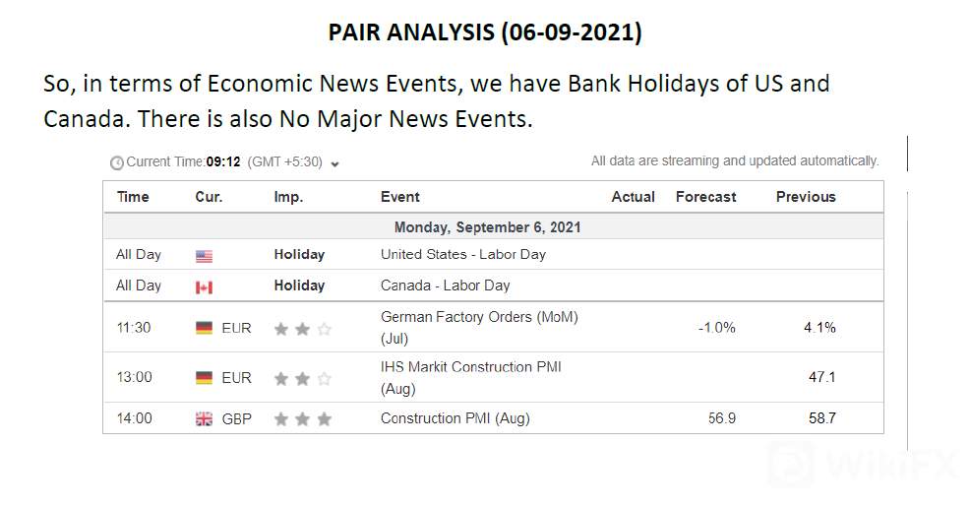
Task: Click the Monday, September 6, 2021 date row
Action: (x=487, y=227)
